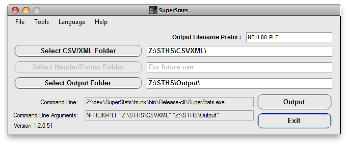Click the Command Line Arguments field
Image resolution: width=348 pixels, height=145 pixels.
pyautogui.click(x=169, y=115)
